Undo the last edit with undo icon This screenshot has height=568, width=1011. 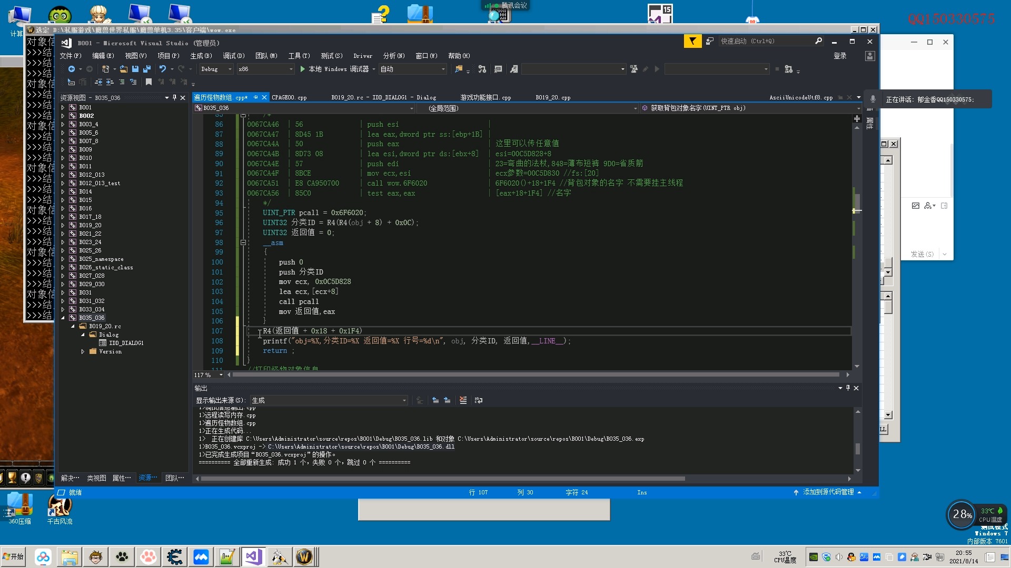click(163, 69)
